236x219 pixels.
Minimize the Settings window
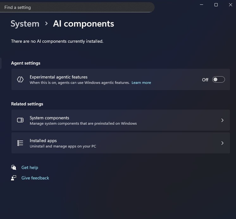(202, 5)
